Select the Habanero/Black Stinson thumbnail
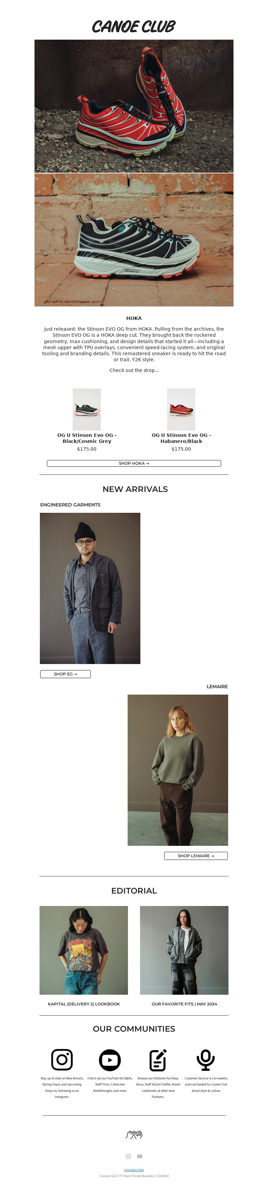The height and width of the screenshot is (1198, 268). (181, 409)
